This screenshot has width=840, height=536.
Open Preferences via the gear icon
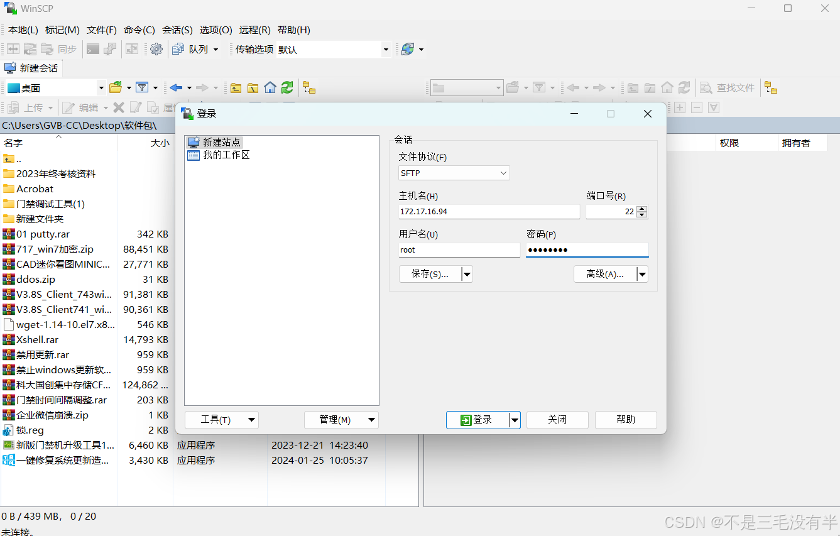(156, 49)
